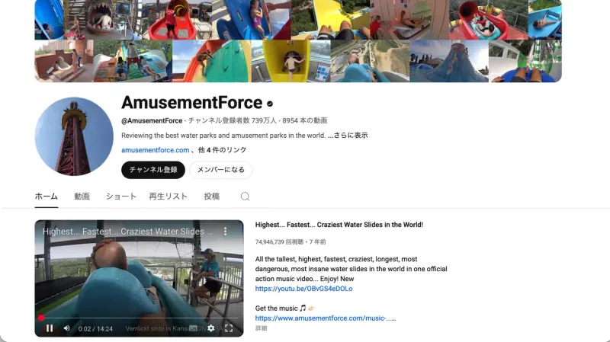Expand video description via 詳細
This screenshot has height=342, width=610.
[261, 328]
